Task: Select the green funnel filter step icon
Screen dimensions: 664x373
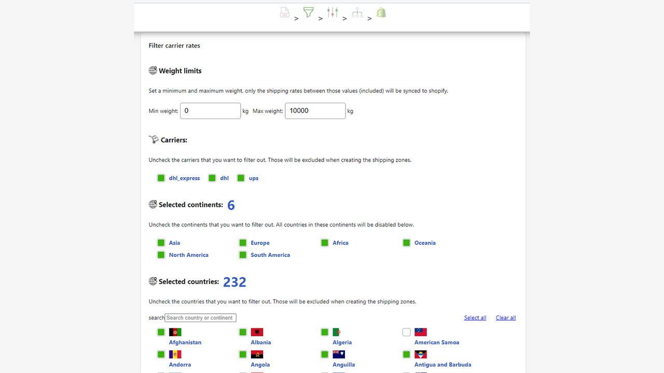Action: [x=309, y=12]
